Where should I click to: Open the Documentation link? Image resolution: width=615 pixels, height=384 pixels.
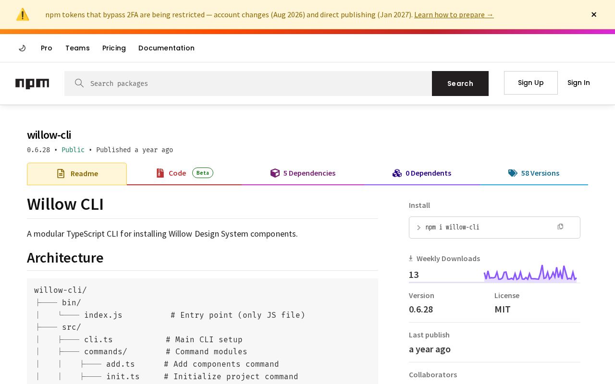[166, 48]
